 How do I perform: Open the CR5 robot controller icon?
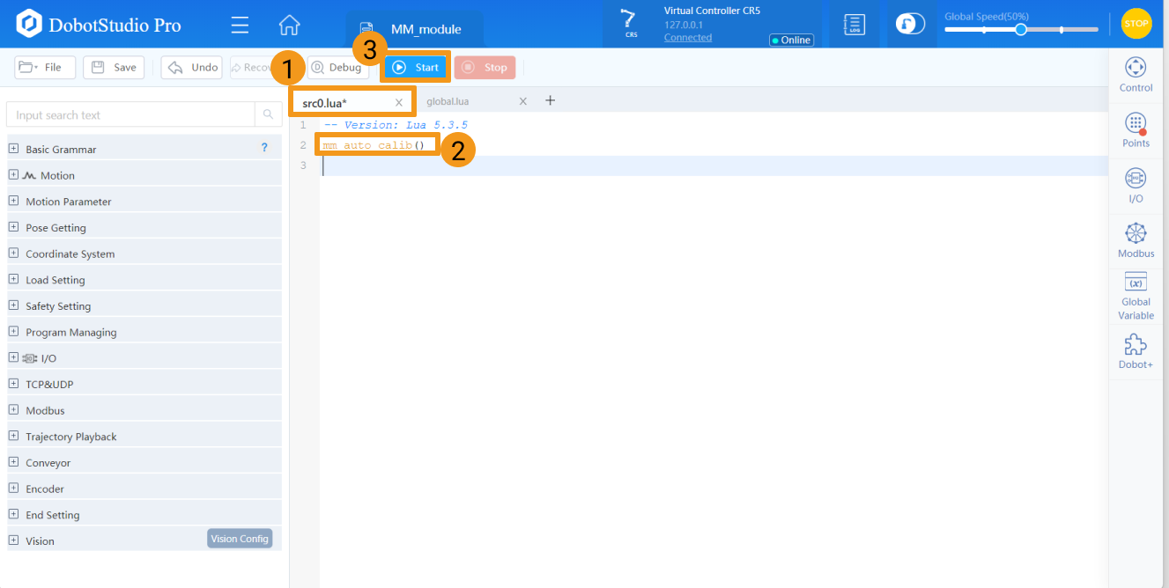629,23
